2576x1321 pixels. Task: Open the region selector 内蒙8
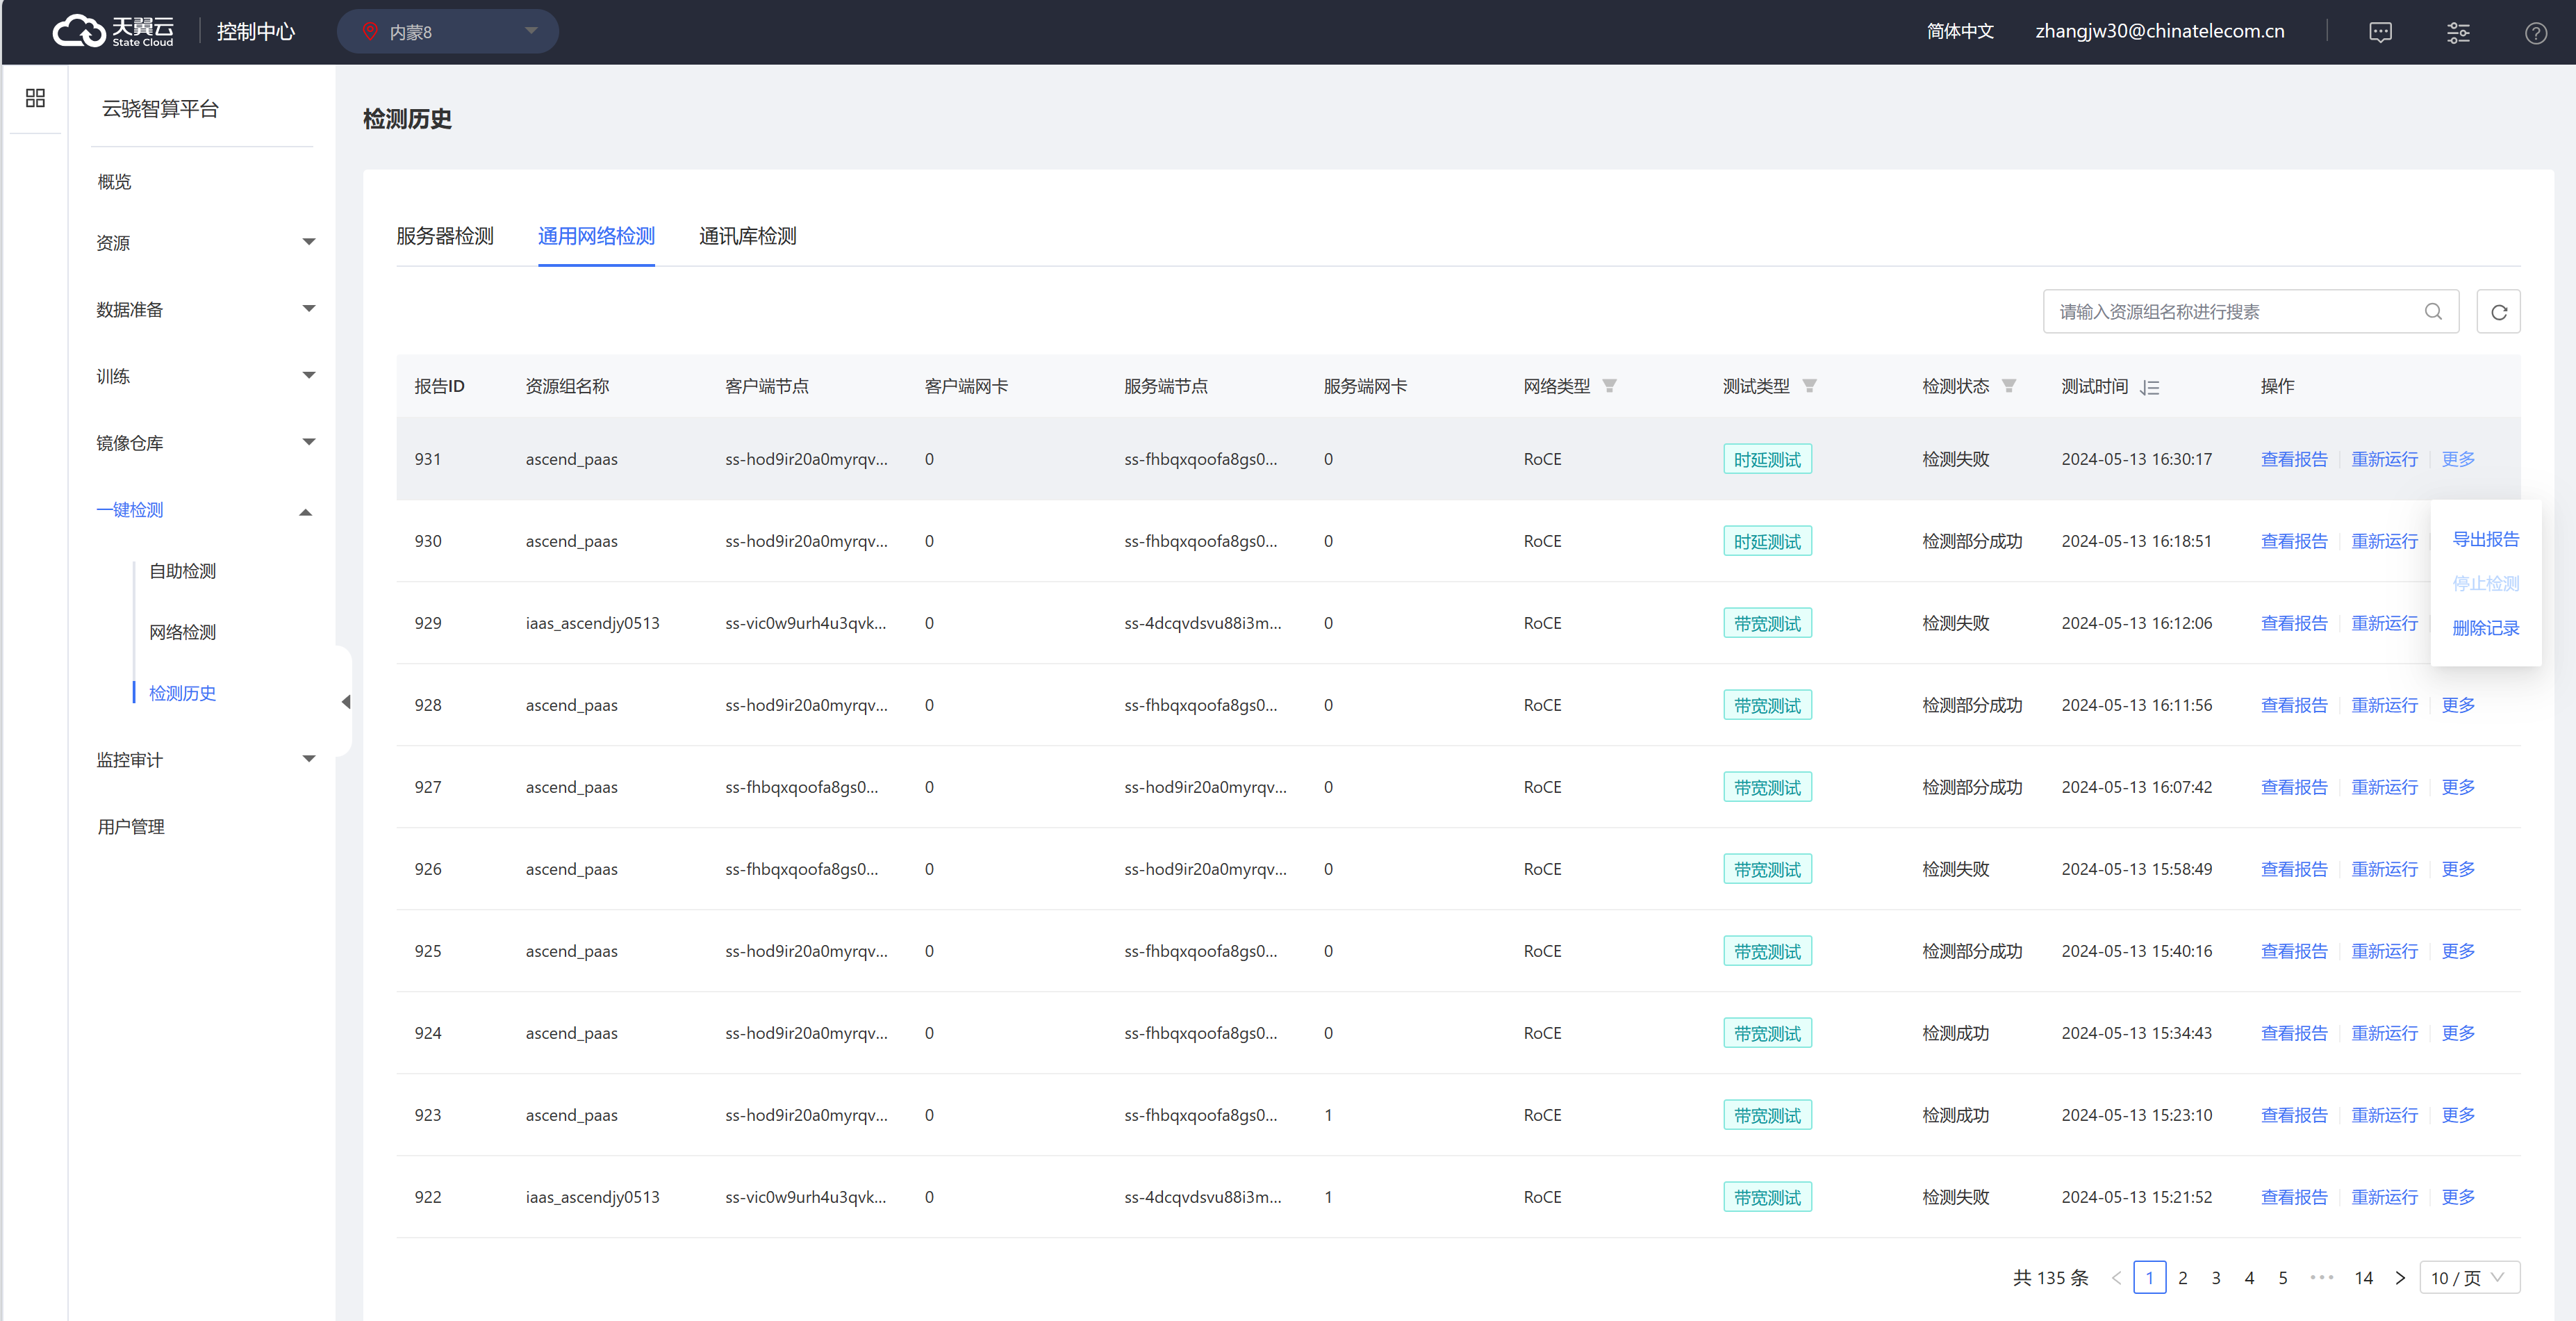point(447,32)
